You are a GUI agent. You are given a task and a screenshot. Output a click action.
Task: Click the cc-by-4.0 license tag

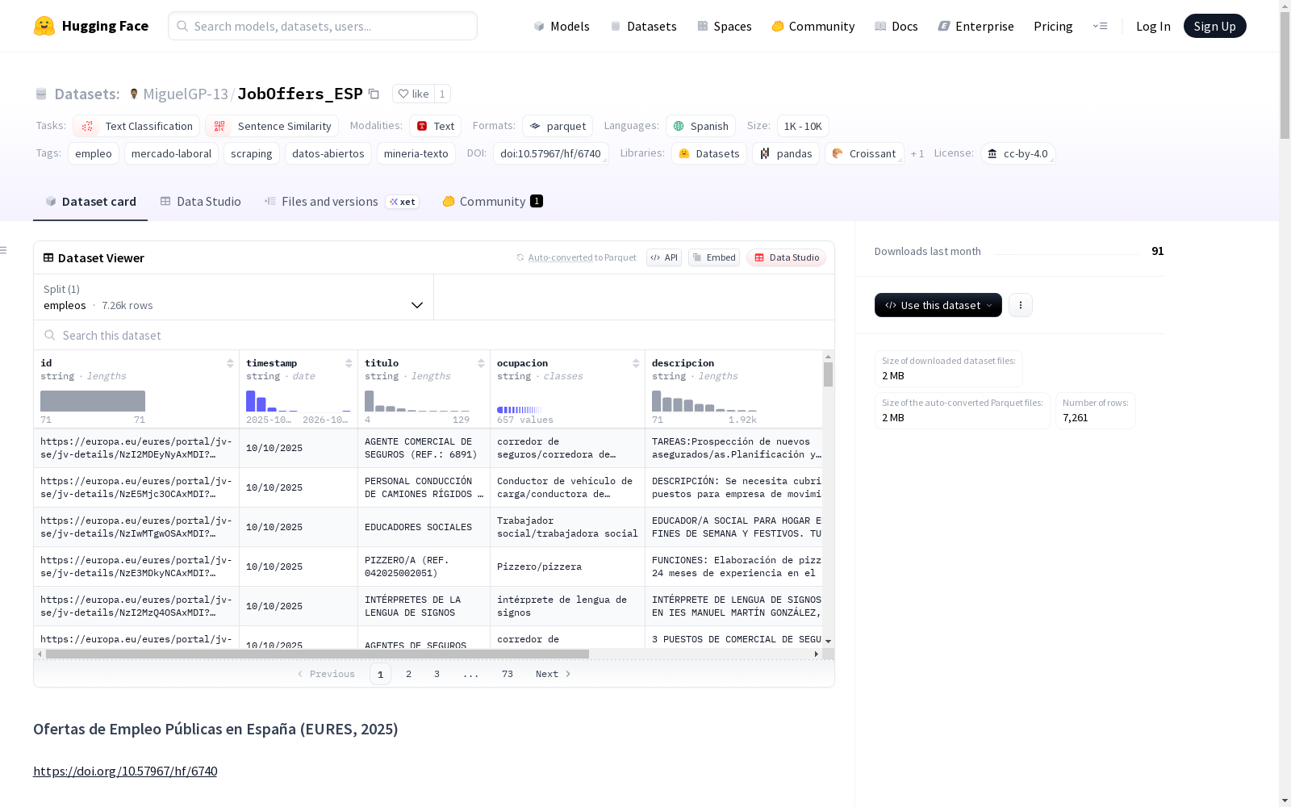[1018, 153]
